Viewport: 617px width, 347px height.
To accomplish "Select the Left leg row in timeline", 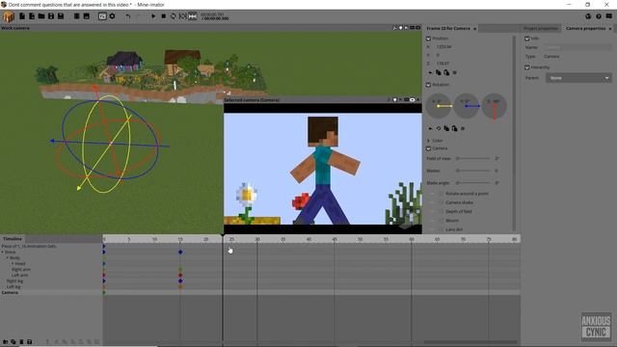I will 51,287.
